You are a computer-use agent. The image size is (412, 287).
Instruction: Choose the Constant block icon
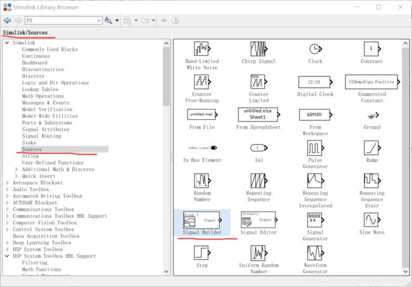tap(372, 49)
